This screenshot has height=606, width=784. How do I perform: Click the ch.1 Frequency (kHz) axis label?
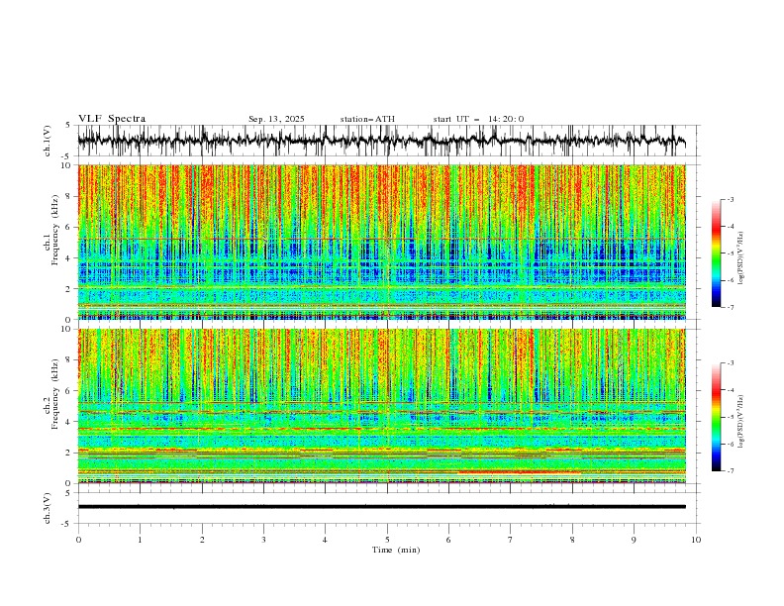(51, 231)
